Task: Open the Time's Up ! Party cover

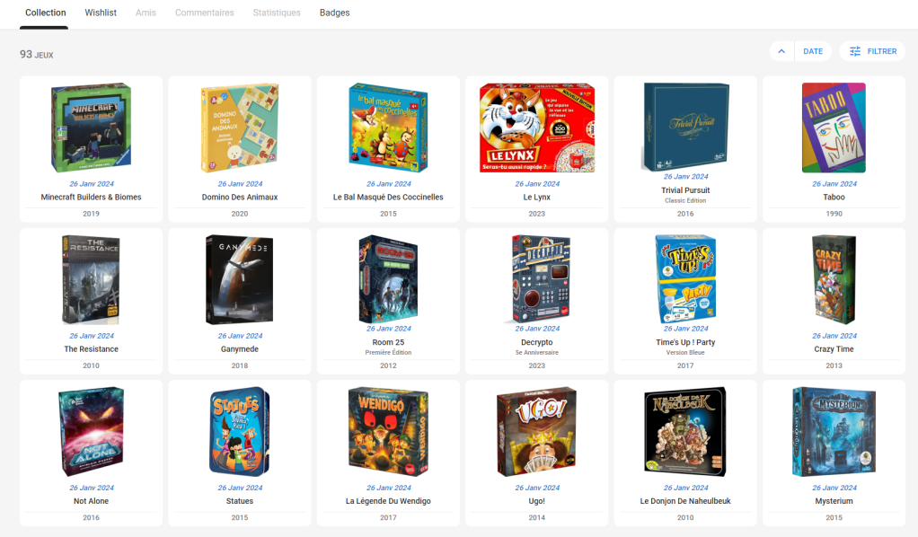Action: point(685,278)
